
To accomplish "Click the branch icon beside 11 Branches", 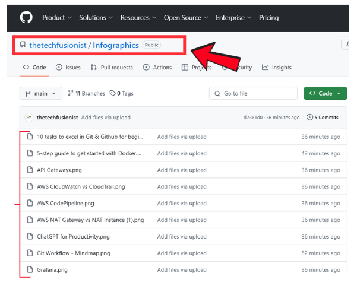I will point(71,93).
